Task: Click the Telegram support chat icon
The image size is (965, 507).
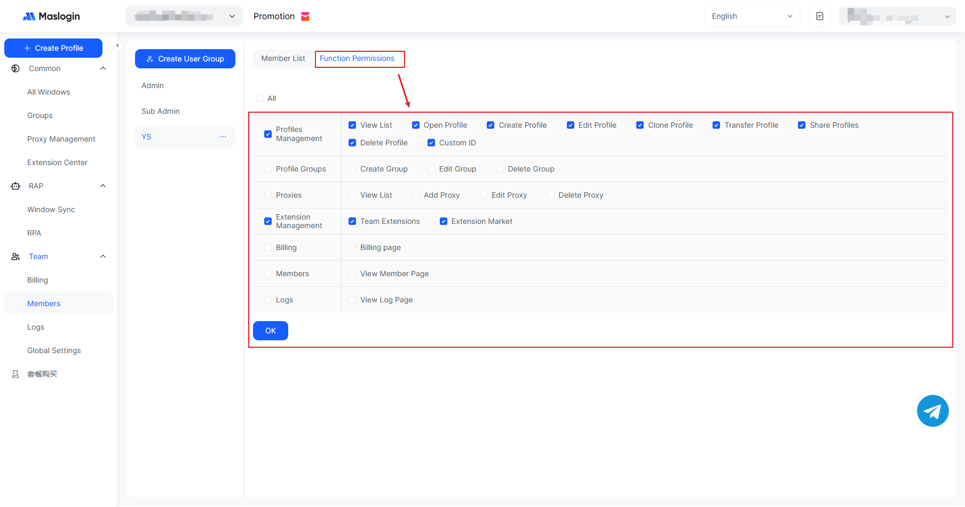Action: tap(932, 411)
